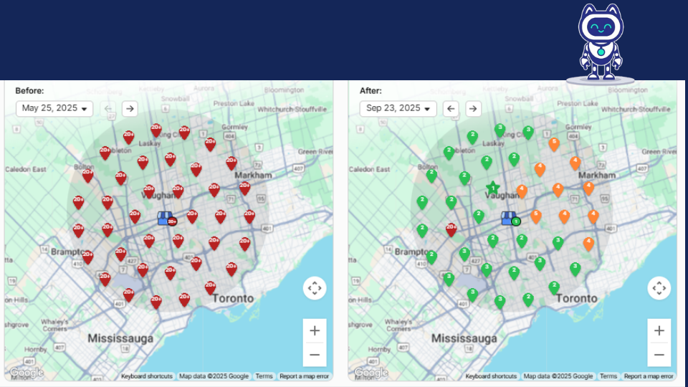Image resolution: width=688 pixels, height=387 pixels.
Task: Open the Before date dropdown May 25, 2025
Action: tap(54, 108)
